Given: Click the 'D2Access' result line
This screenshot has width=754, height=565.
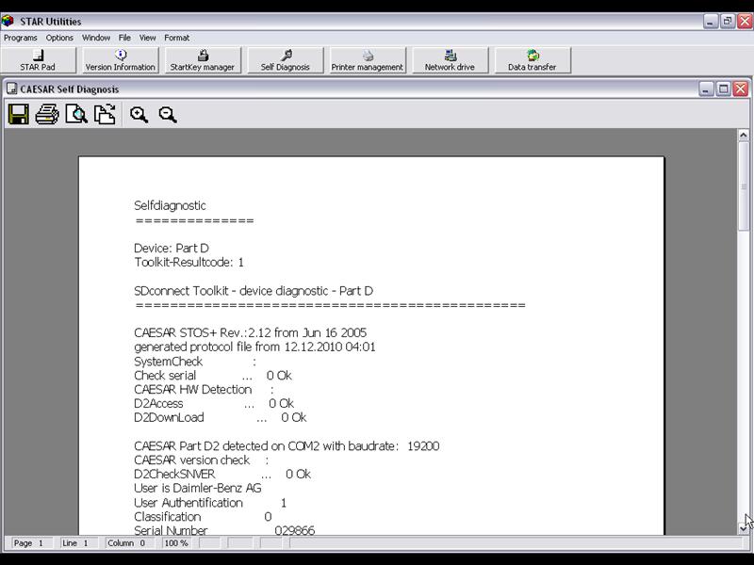Looking at the screenshot, I should pyautogui.click(x=214, y=404).
